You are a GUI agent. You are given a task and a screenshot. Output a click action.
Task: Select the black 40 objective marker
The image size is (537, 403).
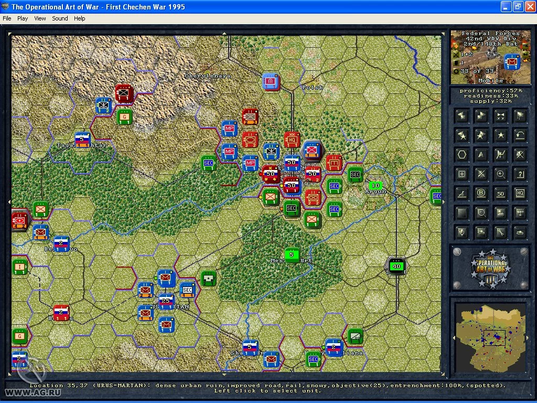[x=396, y=266]
